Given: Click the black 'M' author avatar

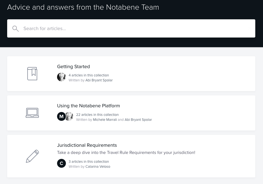Looking at the screenshot, I should [x=61, y=116].
